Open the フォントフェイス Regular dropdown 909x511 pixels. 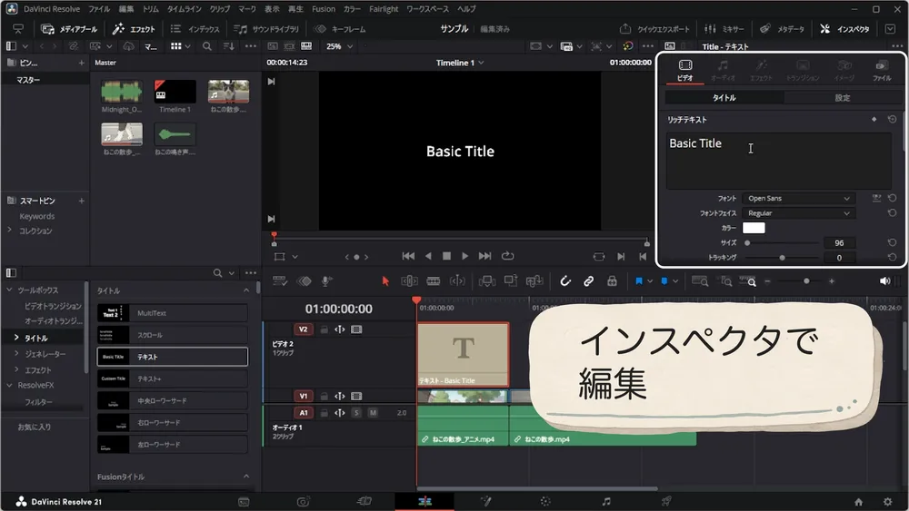pyautogui.click(x=798, y=213)
